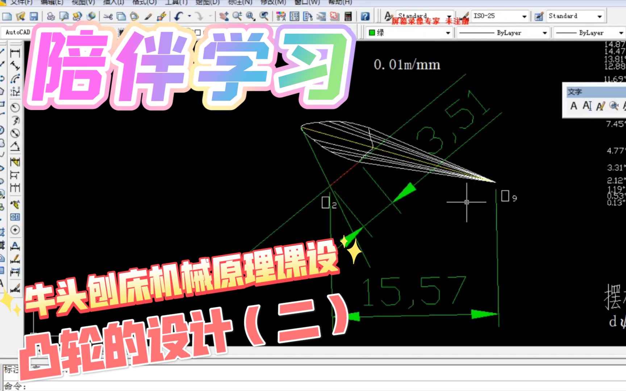626x391 pixels.
Task: Click the Undo arrow
Action: click(179, 16)
